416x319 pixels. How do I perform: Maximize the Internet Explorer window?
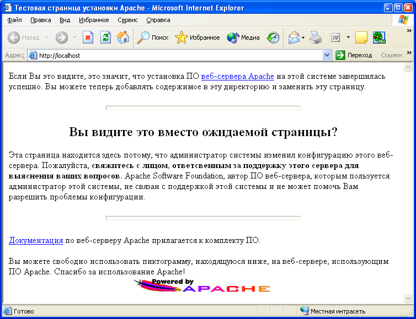(x=398, y=8)
